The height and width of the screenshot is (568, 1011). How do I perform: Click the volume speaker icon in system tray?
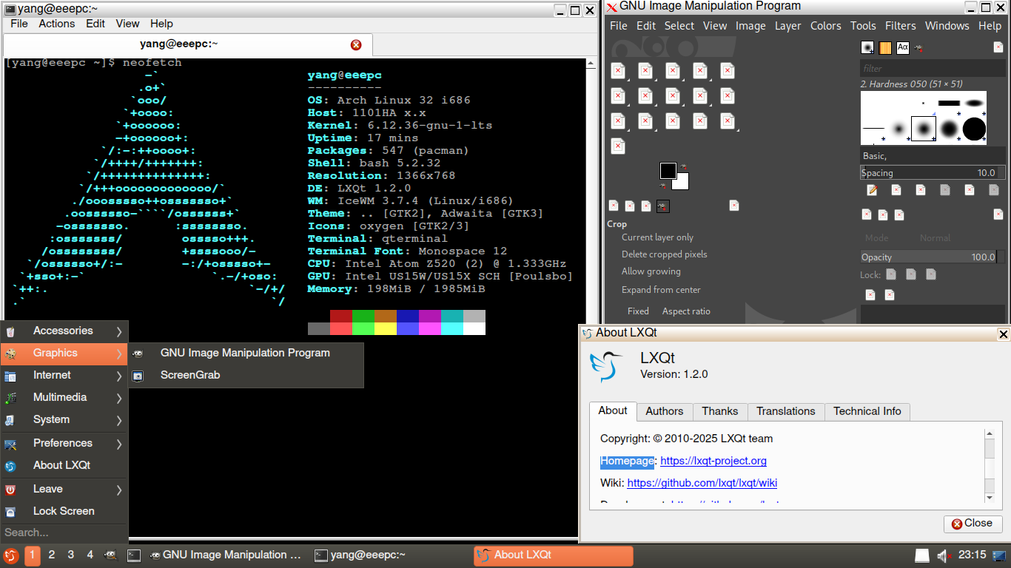pyautogui.click(x=943, y=555)
